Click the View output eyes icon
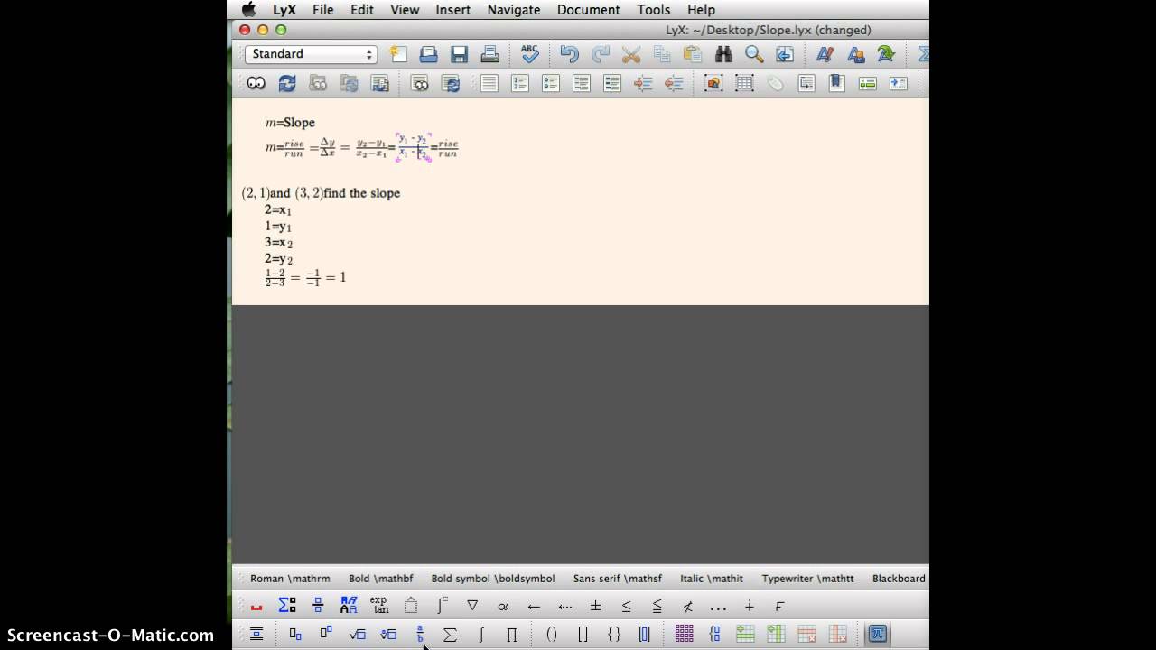Screen dimensions: 1156x650 pos(256,83)
